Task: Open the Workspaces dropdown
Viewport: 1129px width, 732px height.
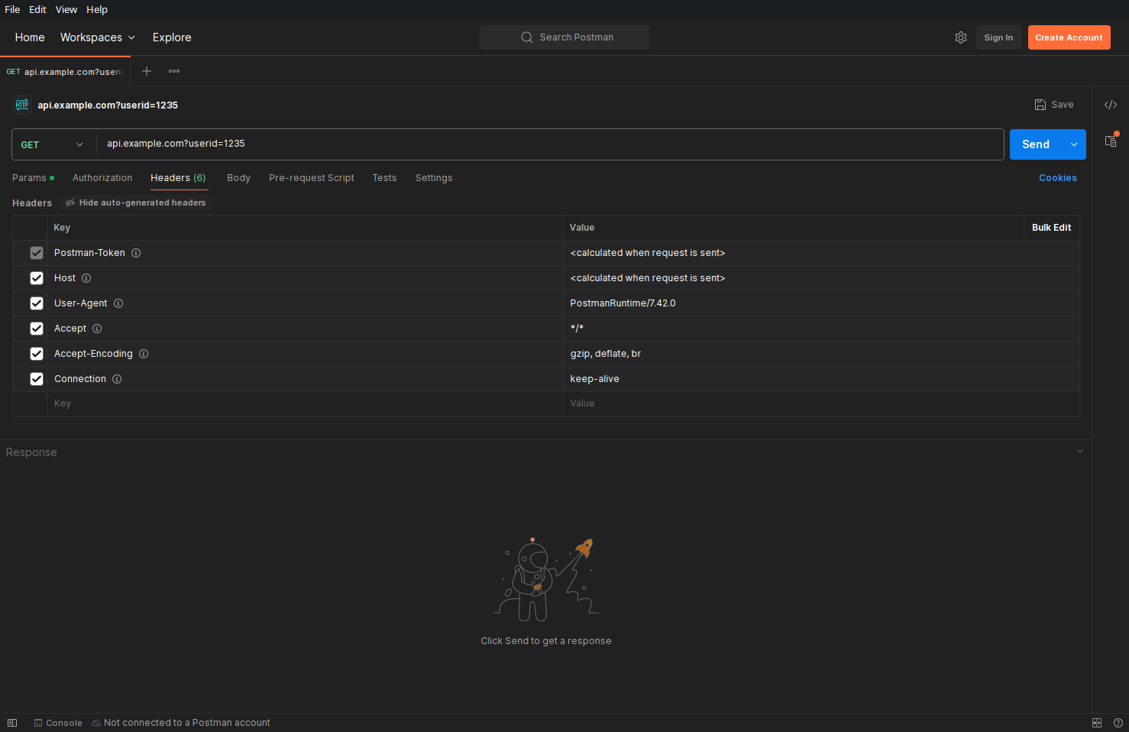Action: [98, 37]
